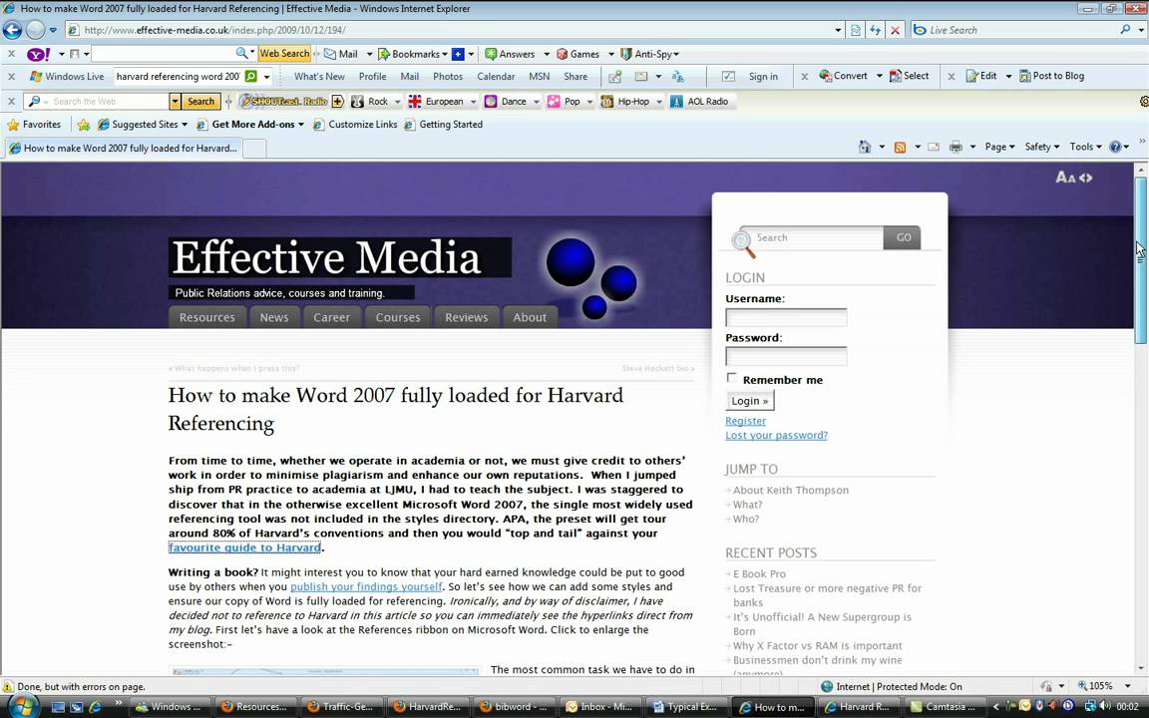Open the Reviews site menu tab
Viewport: 1149px width, 718px height.
pos(466,317)
